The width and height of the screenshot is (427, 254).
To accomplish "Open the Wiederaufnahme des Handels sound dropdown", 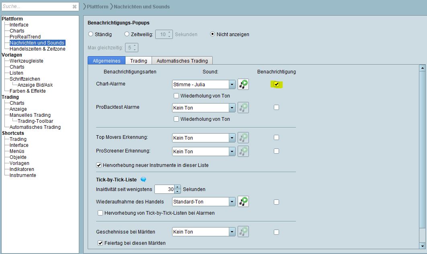I will 232,201.
